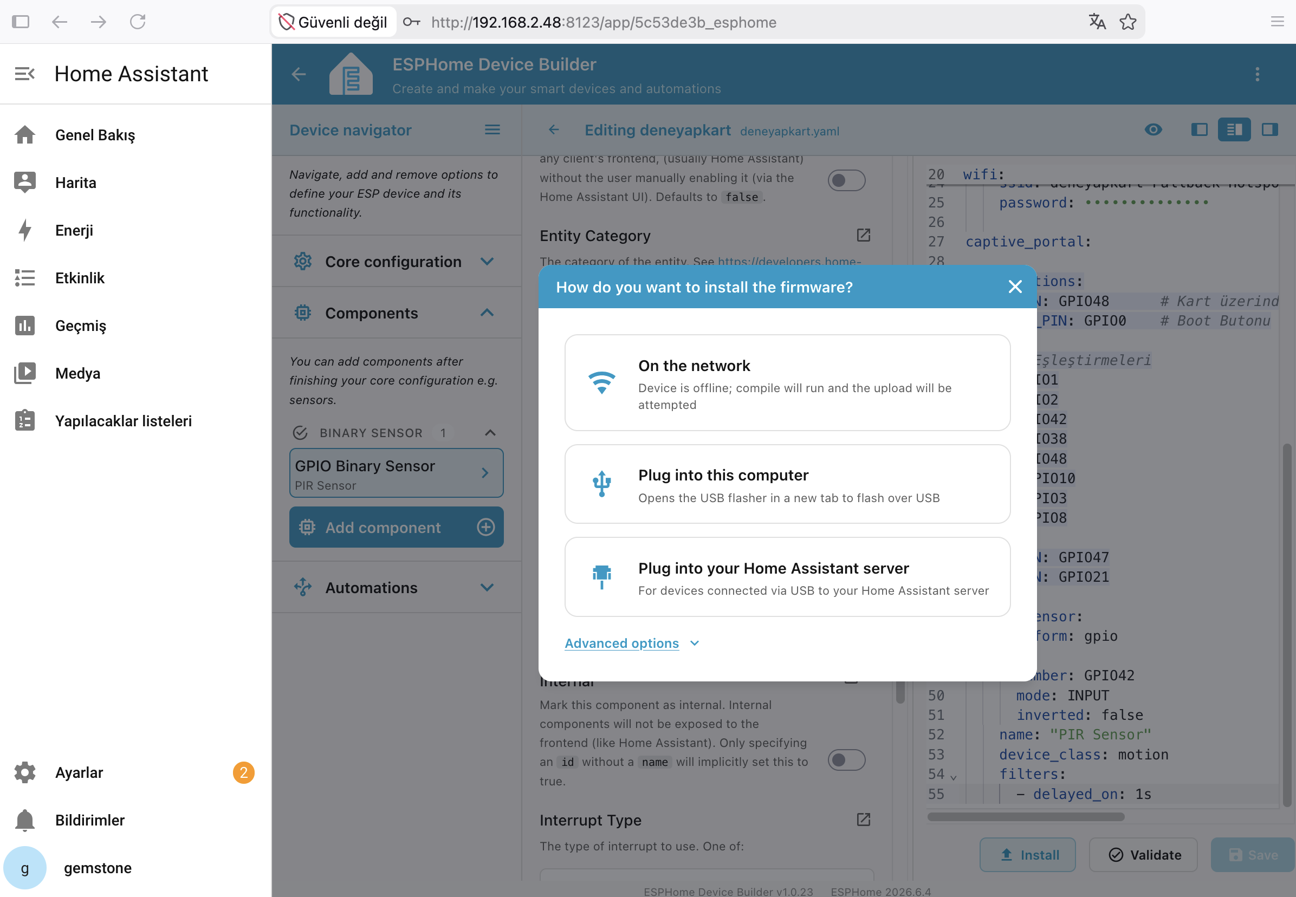The height and width of the screenshot is (897, 1296).
Task: Open Harita in the sidebar
Action: [135, 183]
